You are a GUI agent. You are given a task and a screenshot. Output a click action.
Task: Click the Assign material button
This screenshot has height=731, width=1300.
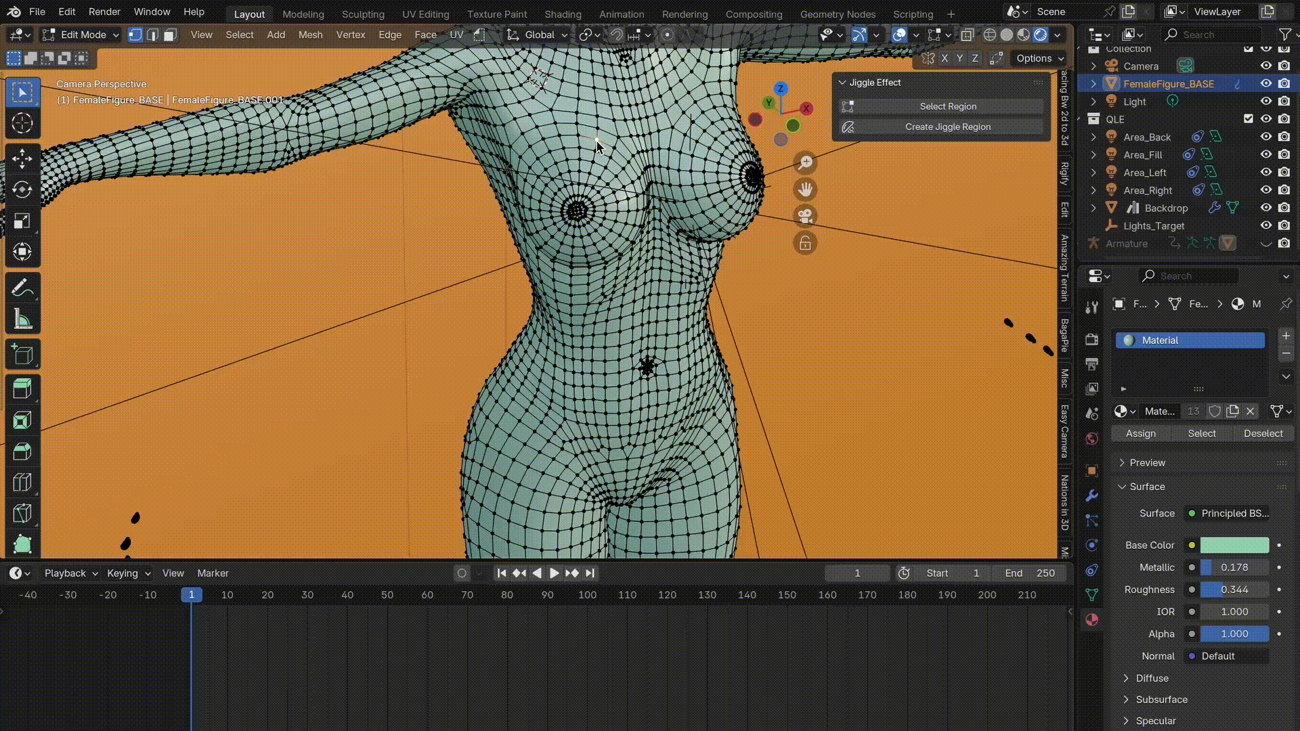(x=1140, y=433)
